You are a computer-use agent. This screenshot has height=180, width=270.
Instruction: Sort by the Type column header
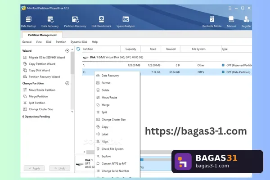[236, 49]
